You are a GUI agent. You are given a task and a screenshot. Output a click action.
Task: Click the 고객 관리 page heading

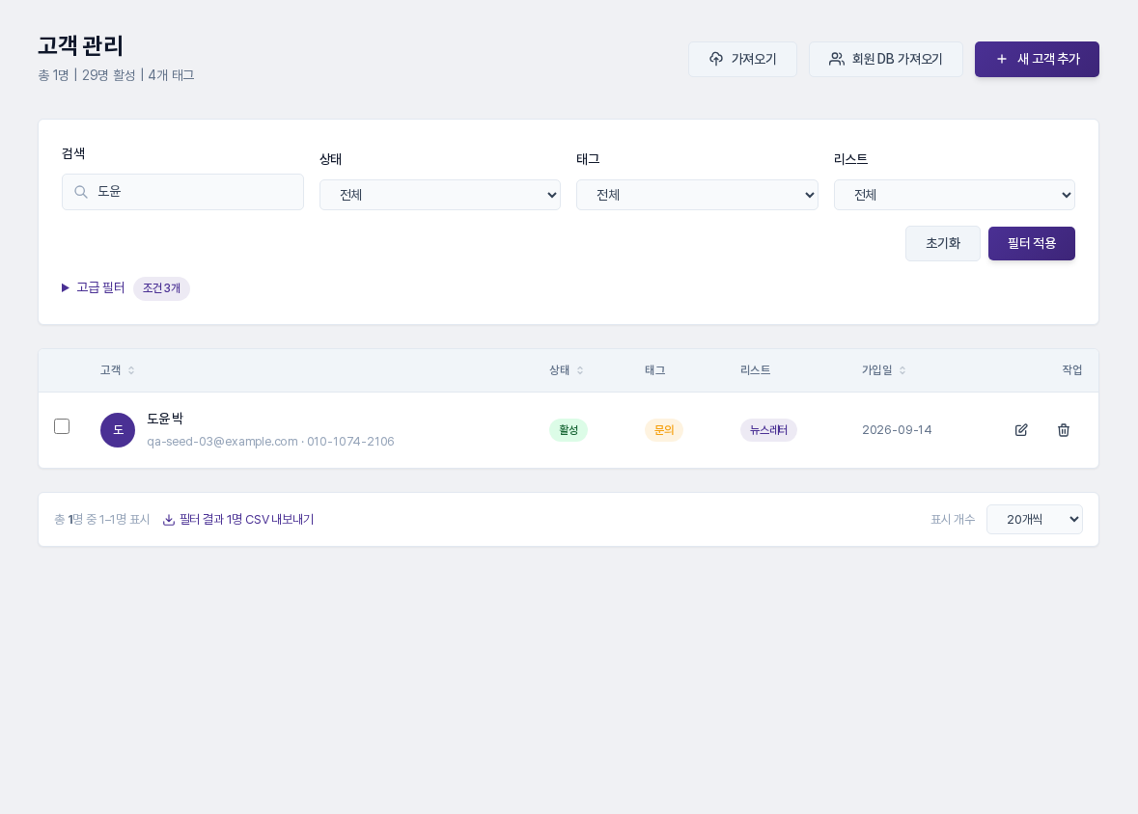(x=80, y=45)
